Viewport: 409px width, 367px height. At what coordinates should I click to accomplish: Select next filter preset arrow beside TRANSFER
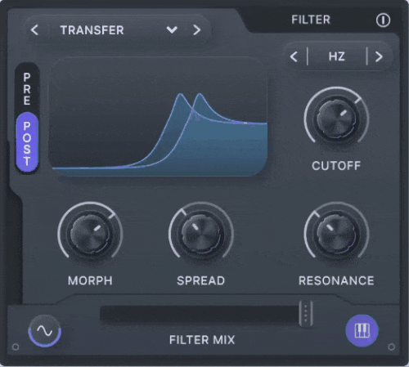point(196,30)
